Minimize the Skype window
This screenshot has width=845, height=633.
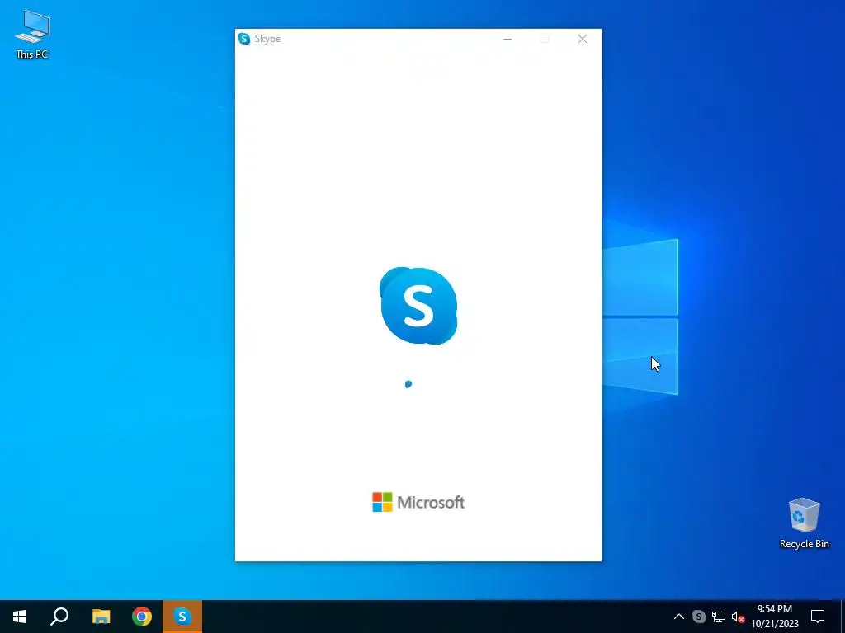coord(507,39)
